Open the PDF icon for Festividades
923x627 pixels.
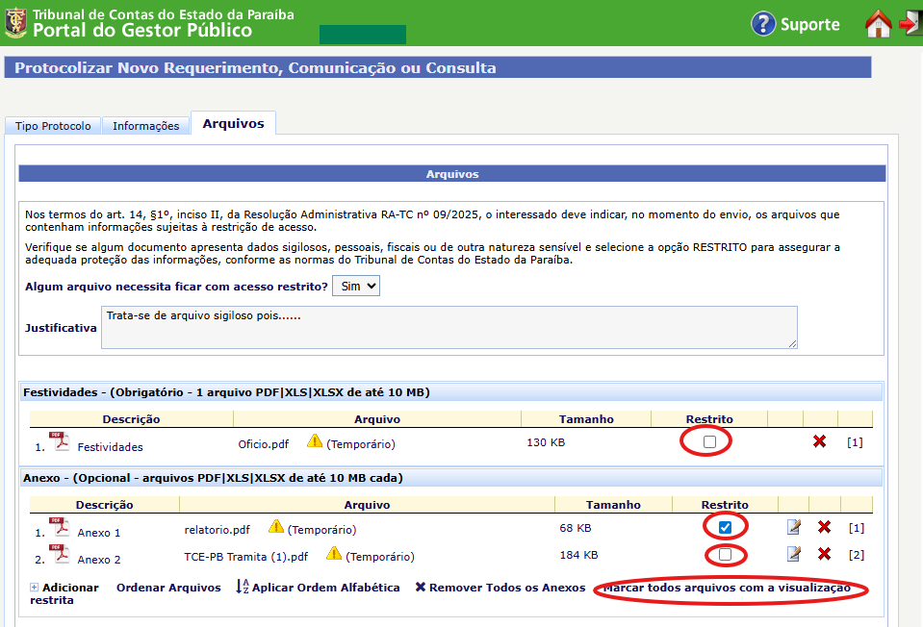[59, 441]
